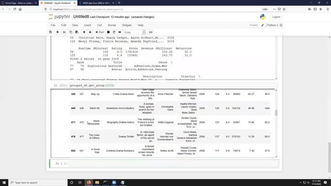
Task: Open the Widgets menu
Action: [x=127, y=25]
